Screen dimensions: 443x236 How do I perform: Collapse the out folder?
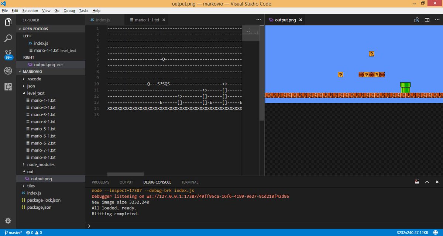[51, 171]
